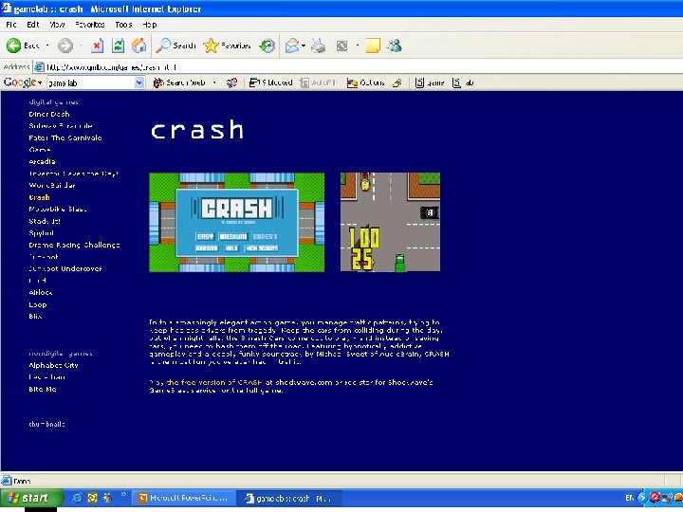Refresh the page with the green arrows icon
683x512 pixels.
[118, 46]
